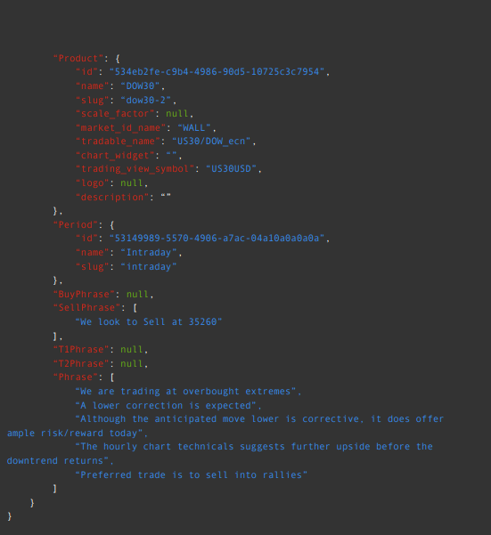Click the "Intraday" name value
Viewport: 491px width, 535px height.
tap(149, 253)
